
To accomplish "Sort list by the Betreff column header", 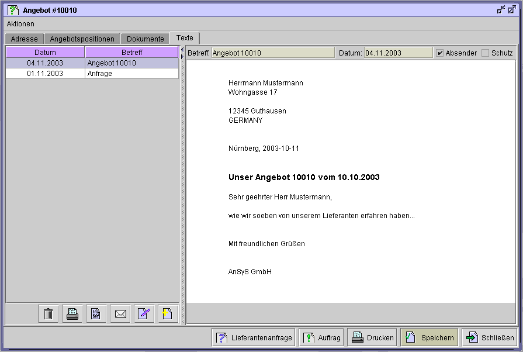I will (131, 53).
